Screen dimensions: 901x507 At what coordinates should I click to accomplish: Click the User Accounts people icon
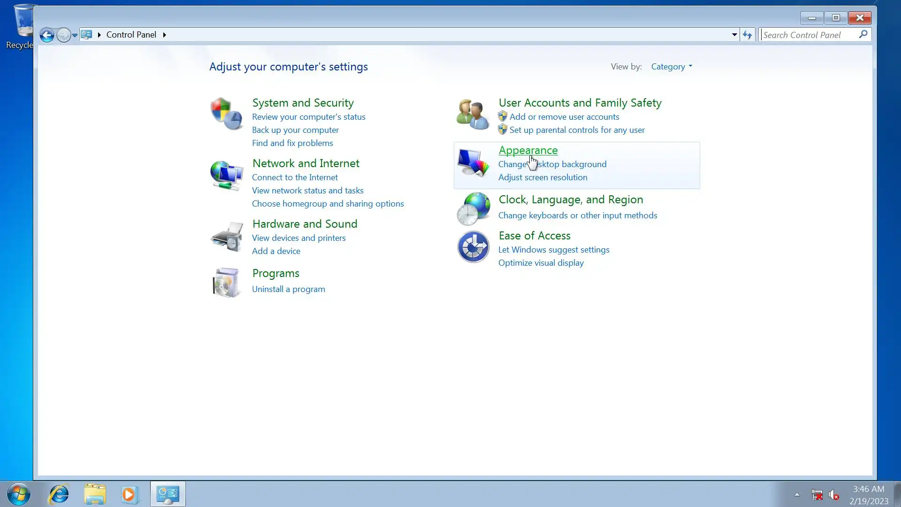tap(473, 114)
